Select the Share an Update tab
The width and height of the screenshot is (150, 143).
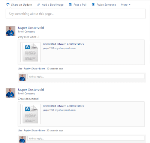(19, 5)
